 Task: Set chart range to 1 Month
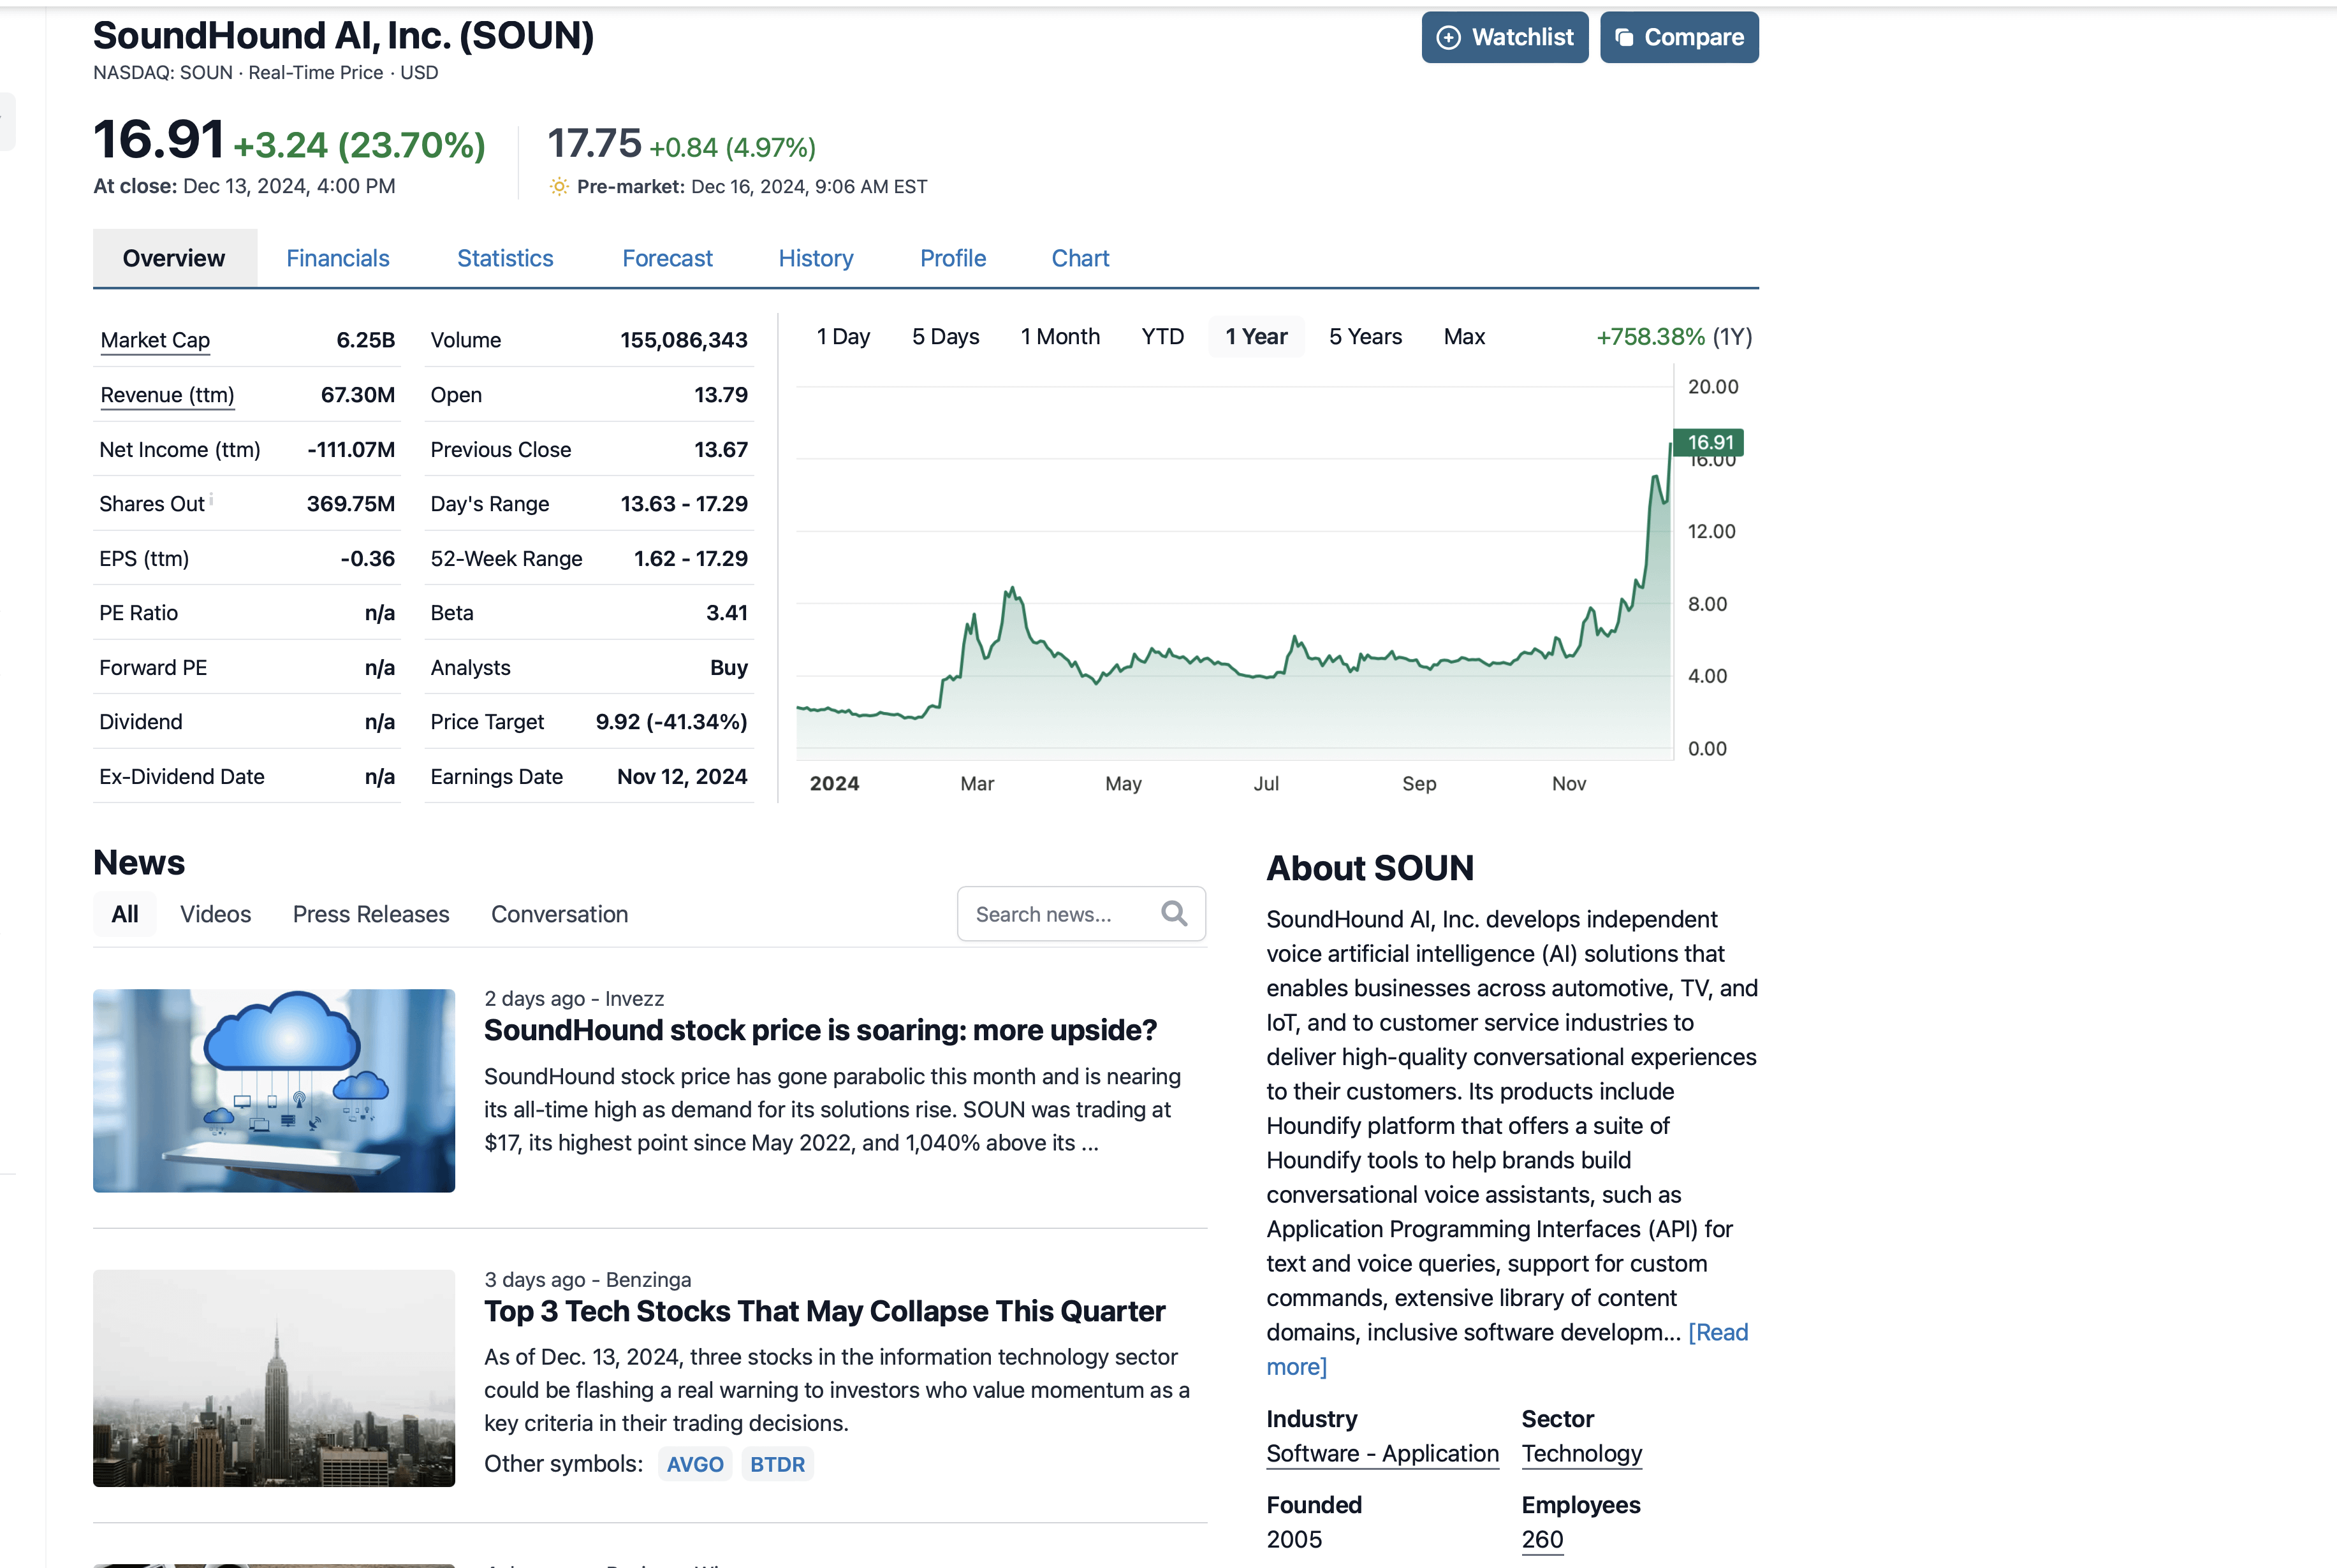click(1060, 336)
